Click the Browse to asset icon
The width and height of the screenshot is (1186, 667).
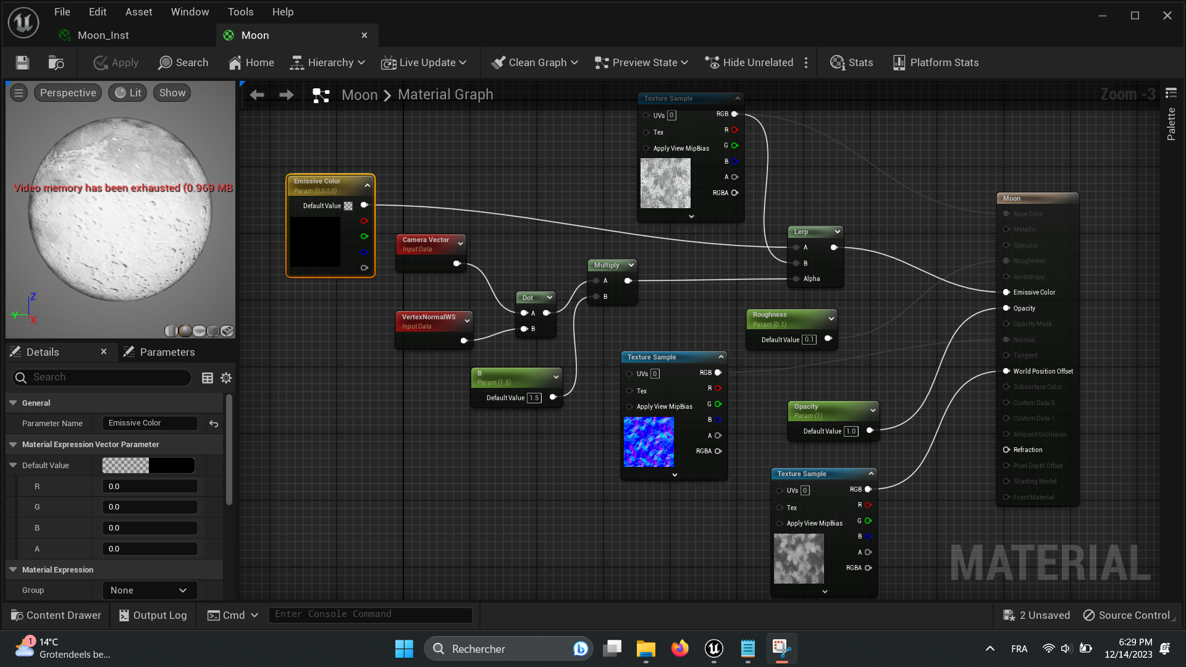tap(56, 62)
